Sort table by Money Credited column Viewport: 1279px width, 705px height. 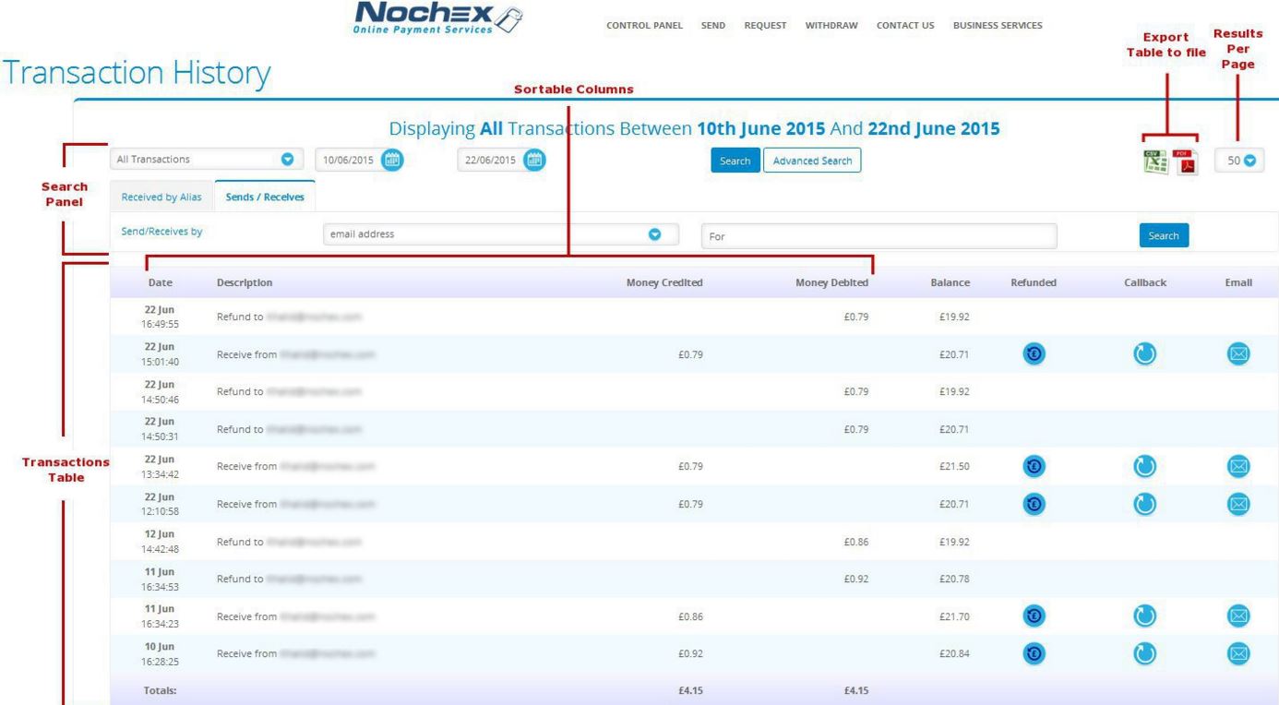[663, 282]
